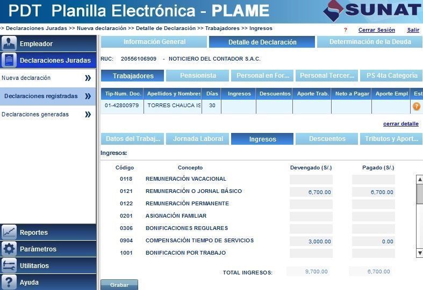Viewport: 423px width, 290px height.
Task: Click the SUNAT logo
Action: coord(372,11)
